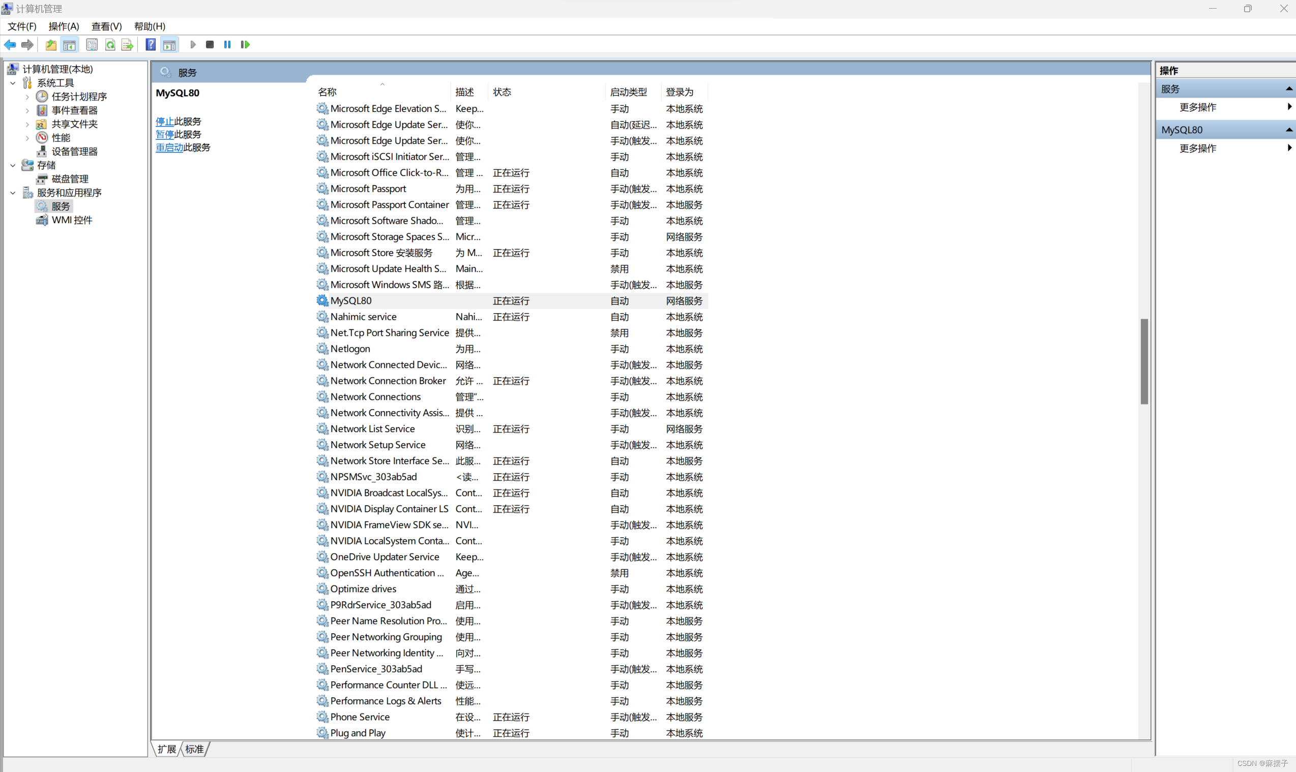This screenshot has height=772, width=1296.
Task: Click the Optimize drives gear icon
Action: (322, 589)
